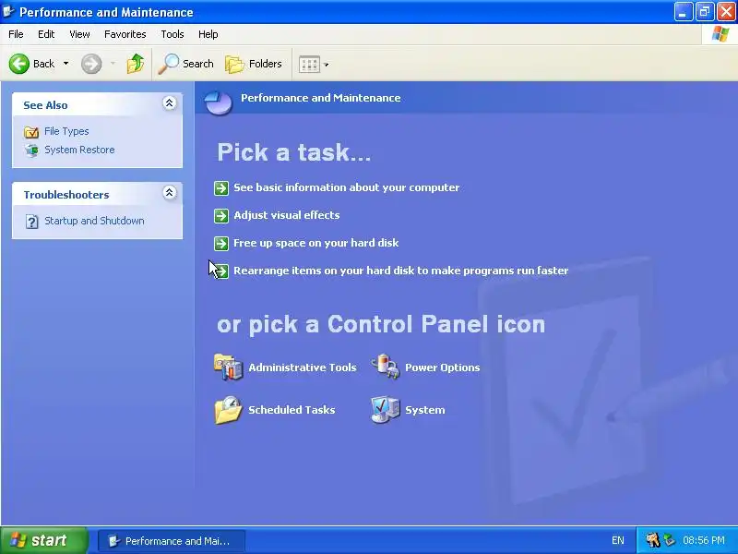Click the System Restore icon
The width and height of the screenshot is (738, 554).
[x=31, y=151]
